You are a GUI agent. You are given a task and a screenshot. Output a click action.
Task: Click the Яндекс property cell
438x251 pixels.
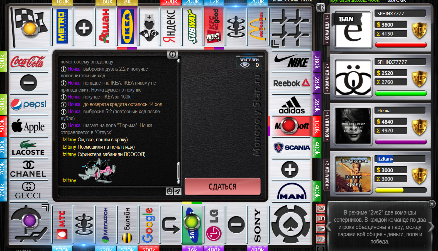coord(171,27)
